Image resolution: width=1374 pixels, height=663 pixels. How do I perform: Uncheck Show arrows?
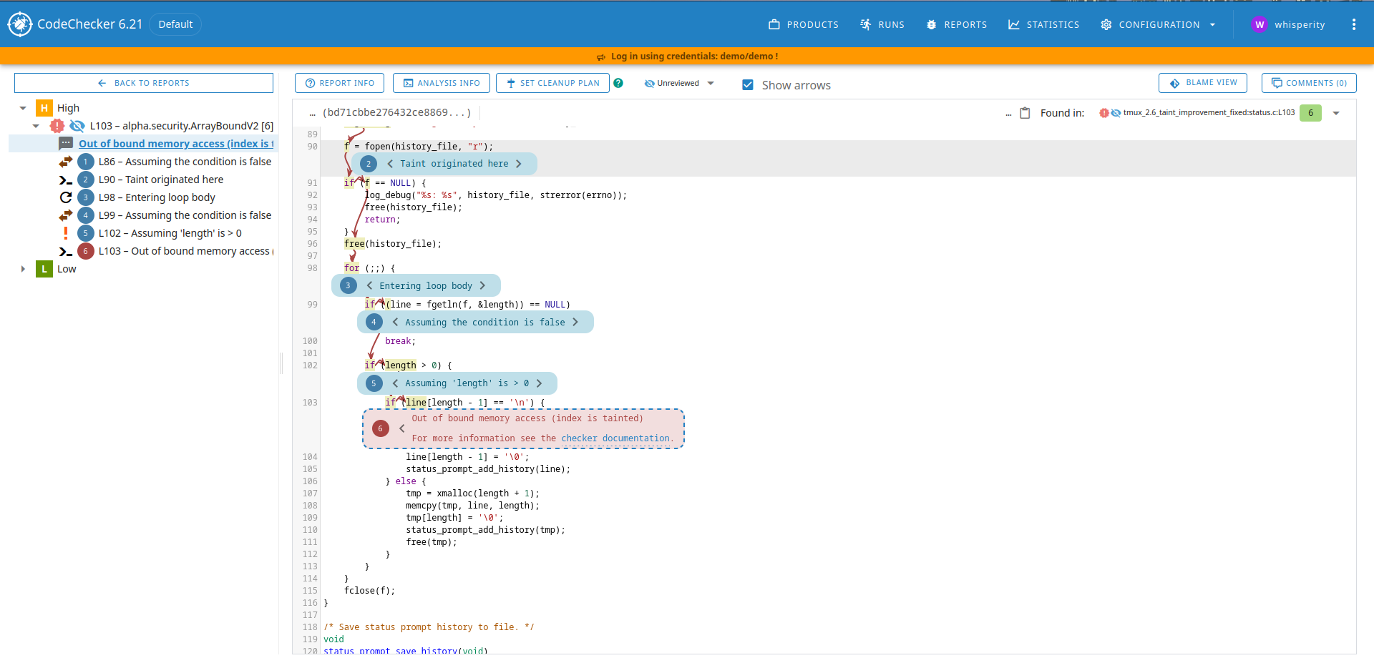[748, 84]
